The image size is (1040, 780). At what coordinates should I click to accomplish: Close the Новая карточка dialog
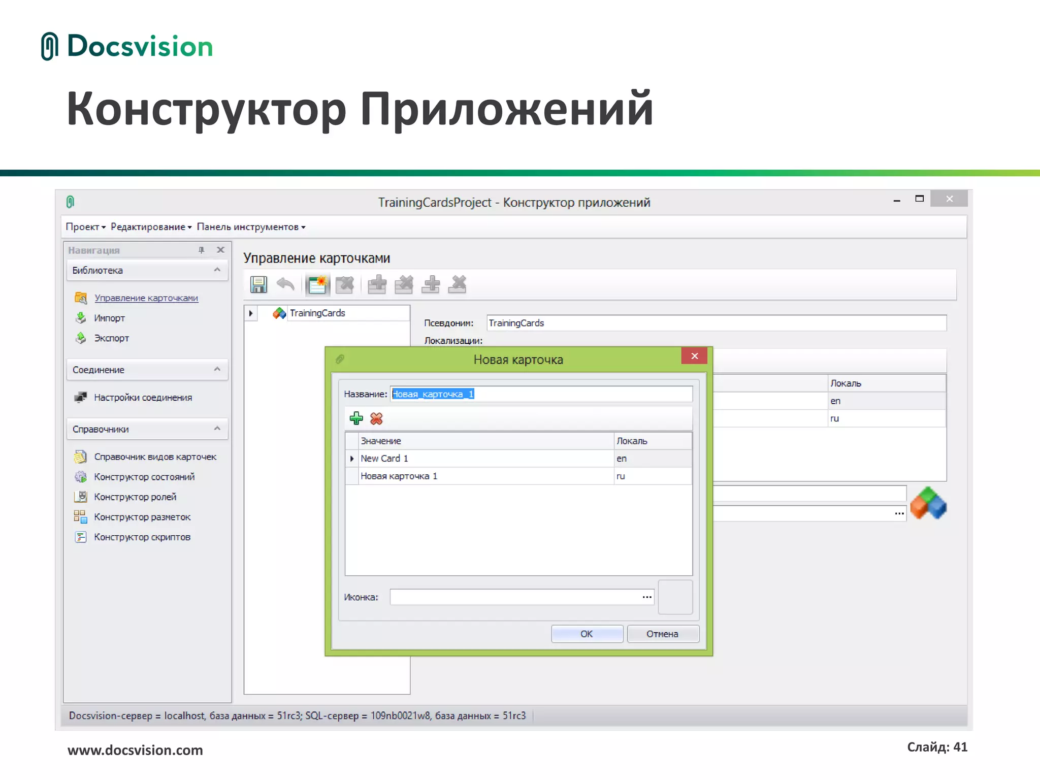695,356
